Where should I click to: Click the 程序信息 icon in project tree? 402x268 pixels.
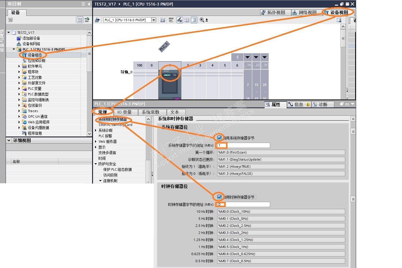[x=24, y=133]
